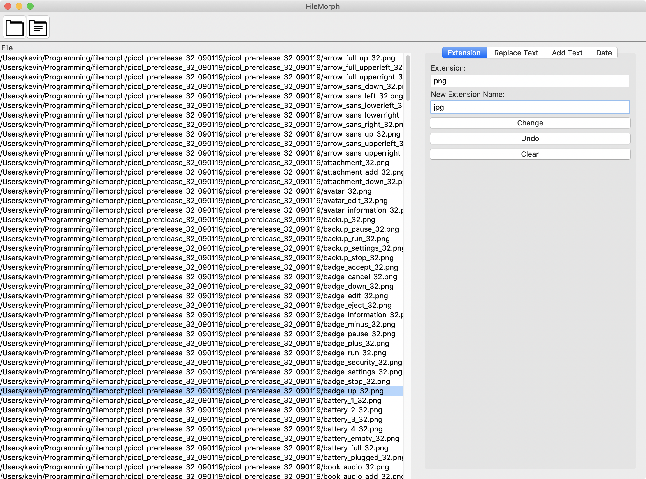Select the badge_cancel_32.png row

pyautogui.click(x=201, y=277)
